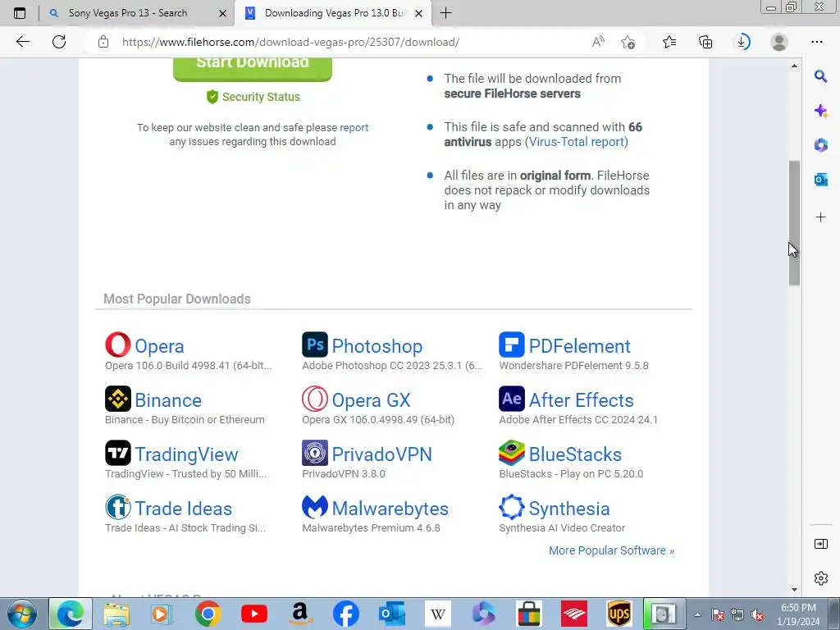Click the Opera logo icon
This screenshot has height=630, width=840.
[118, 345]
